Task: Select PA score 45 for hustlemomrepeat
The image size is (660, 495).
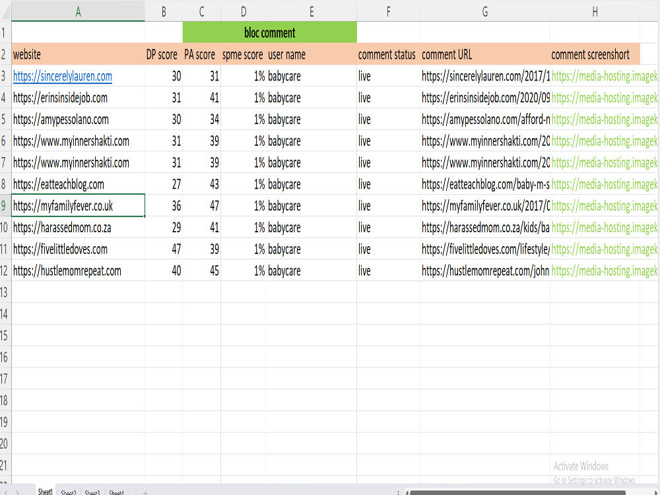Action: 201,271
